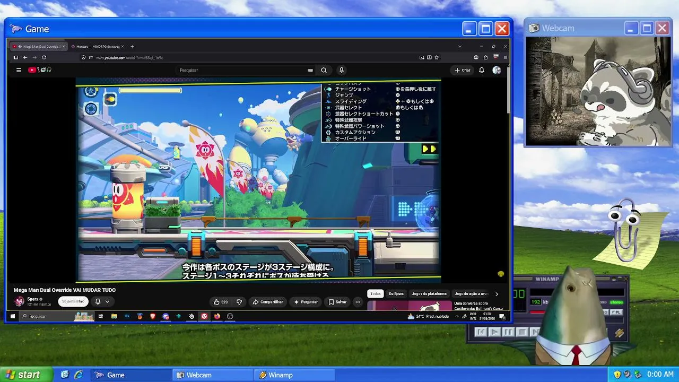The image size is (679, 382).
Task: Switch to the Hunters MMORPG tab
Action: pos(98,46)
